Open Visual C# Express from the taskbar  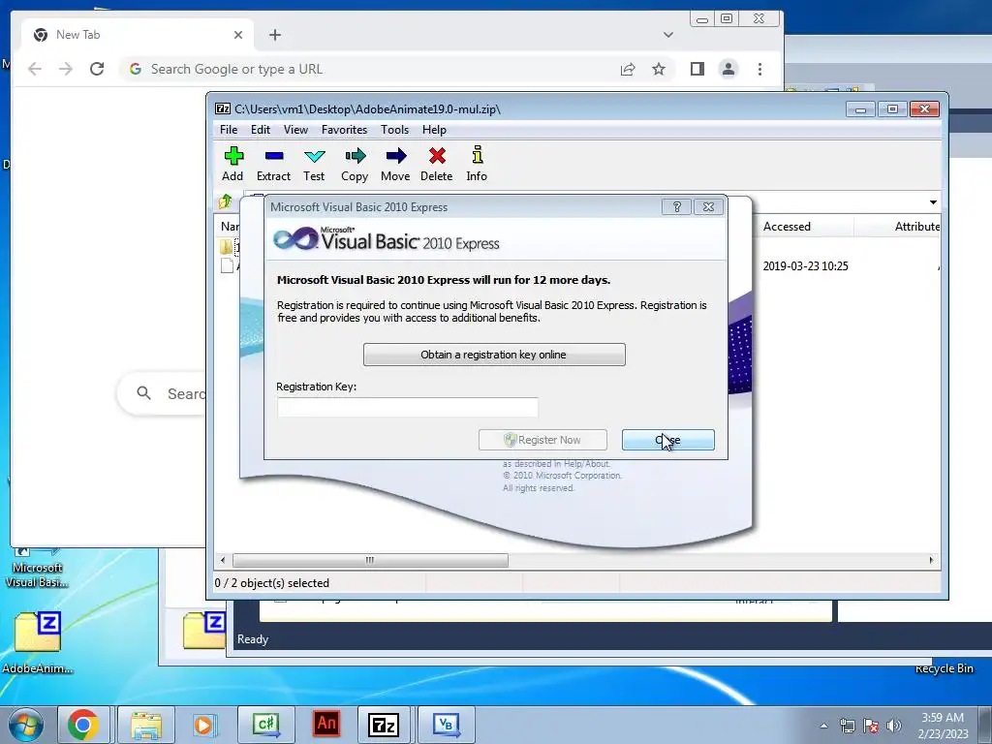click(265, 725)
